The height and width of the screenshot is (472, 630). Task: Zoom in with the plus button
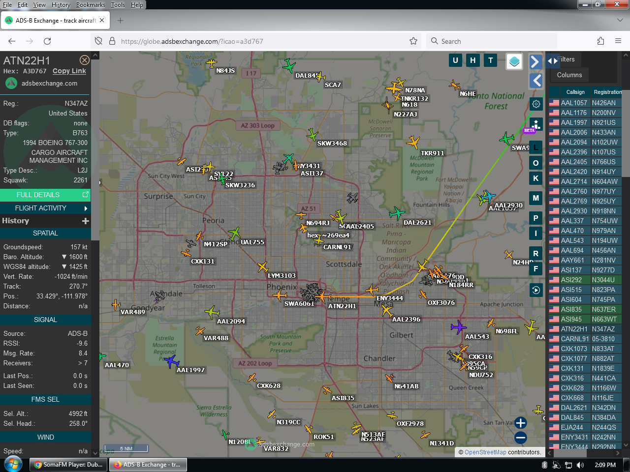(x=521, y=422)
